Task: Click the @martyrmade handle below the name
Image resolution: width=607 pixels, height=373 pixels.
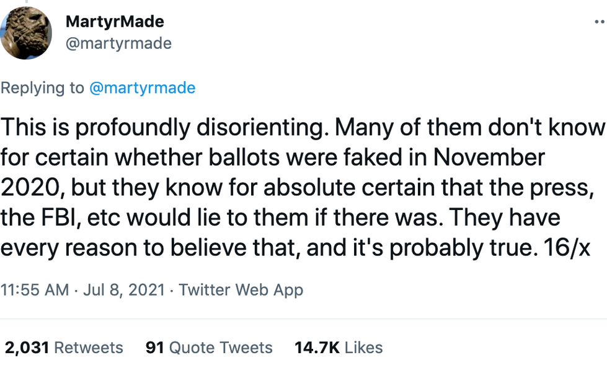Action: point(118,43)
